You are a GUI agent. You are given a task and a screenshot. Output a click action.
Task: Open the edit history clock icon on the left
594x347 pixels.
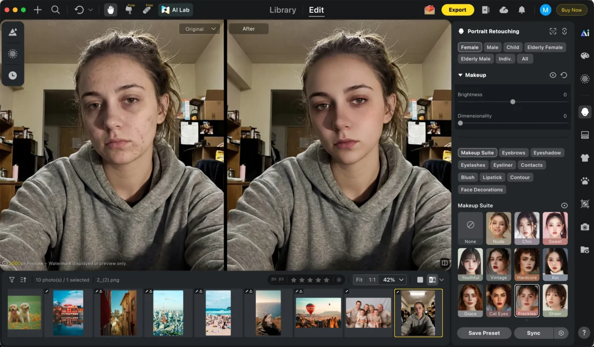(12, 75)
